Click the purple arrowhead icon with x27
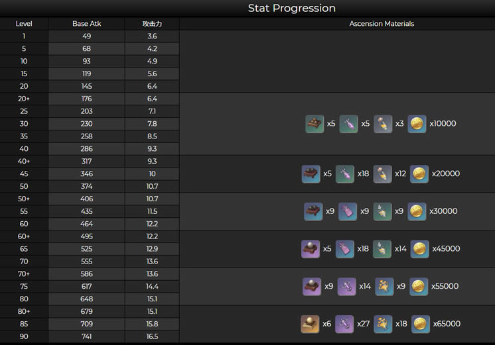The height and width of the screenshot is (345, 495). (x=344, y=324)
